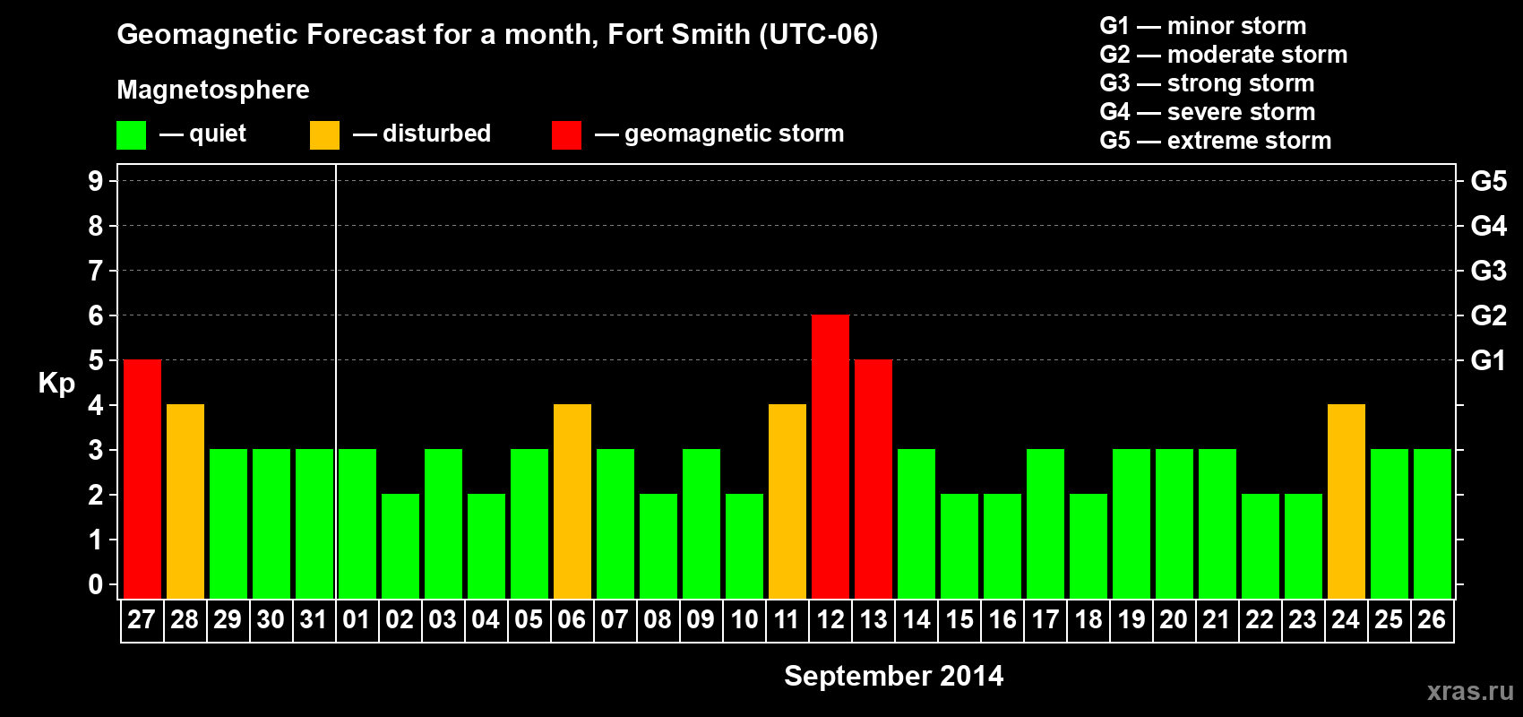Select the green bar for day 01
The image size is (1523, 717).
tap(357, 524)
